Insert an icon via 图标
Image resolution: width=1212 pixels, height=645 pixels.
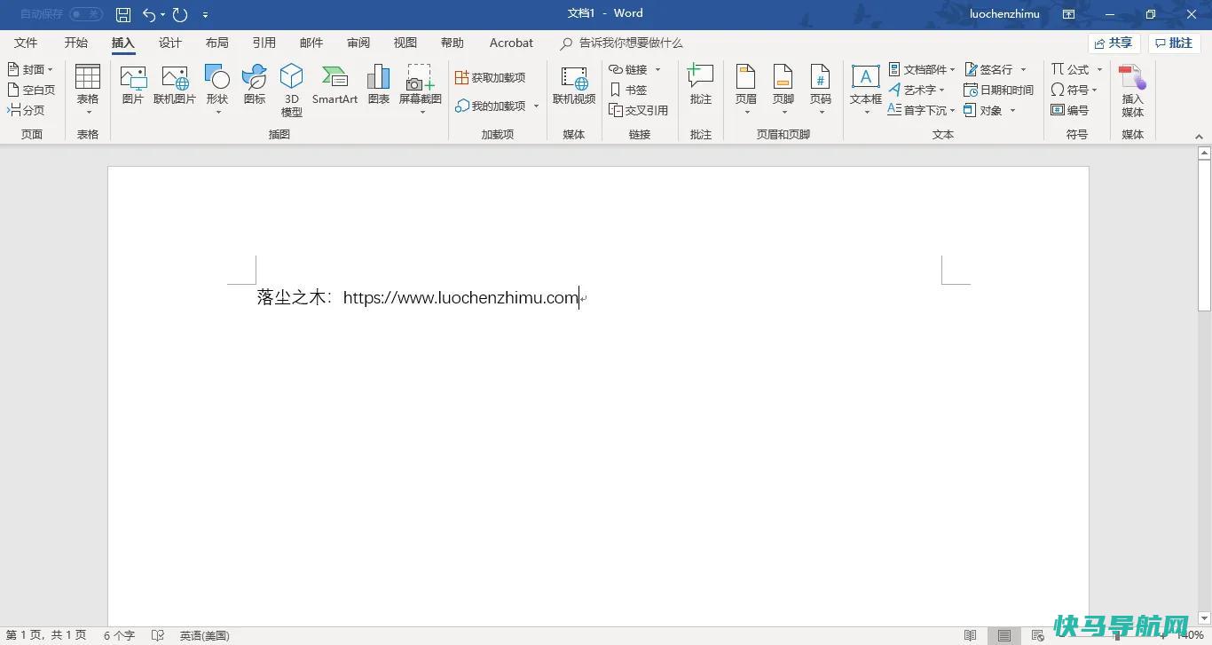[255, 85]
